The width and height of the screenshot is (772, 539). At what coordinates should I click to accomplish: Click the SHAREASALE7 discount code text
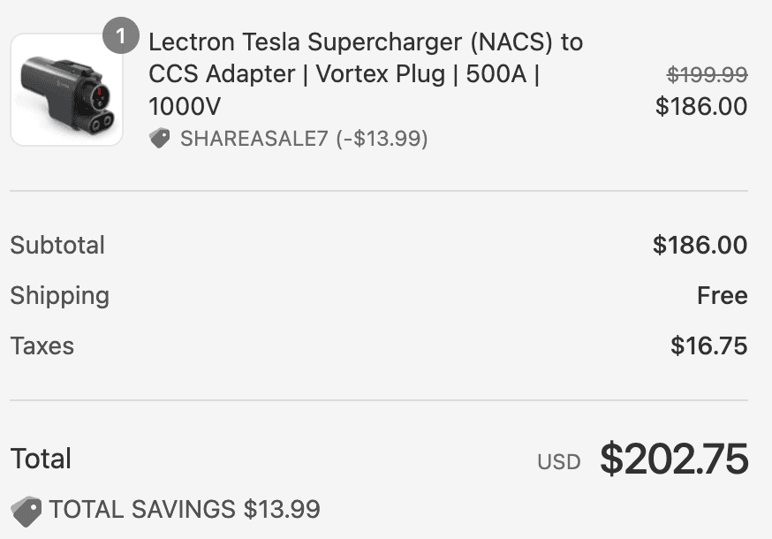(254, 139)
